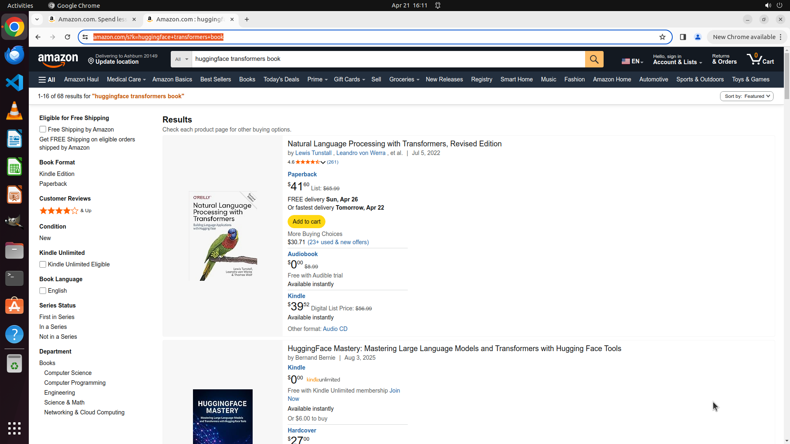
Task: Check Free Shipping by Amazon
Action: (x=43, y=129)
